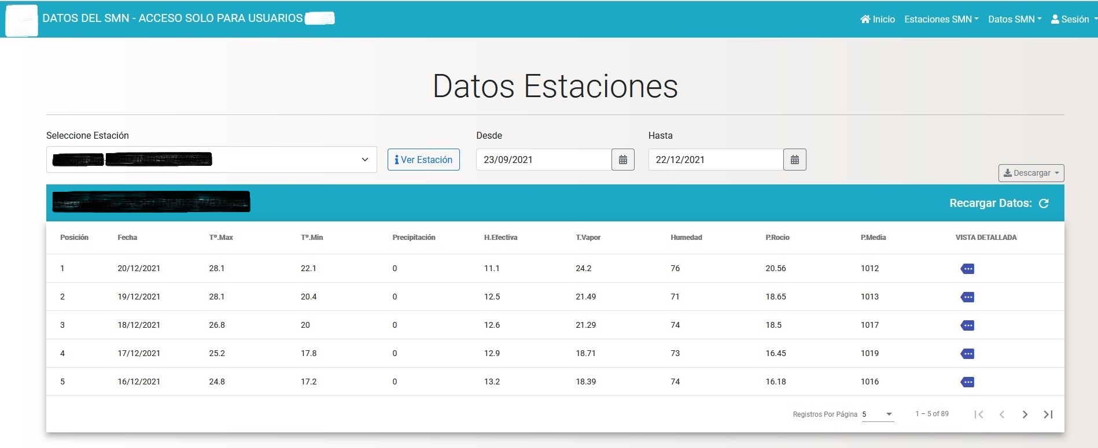Open detailed view for 20/12/2021 row
This screenshot has height=448, width=1098.
click(967, 269)
